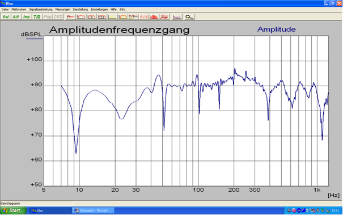The image size is (343, 215).
Task: Click the A/P toolbar button
Action: coord(16,17)
